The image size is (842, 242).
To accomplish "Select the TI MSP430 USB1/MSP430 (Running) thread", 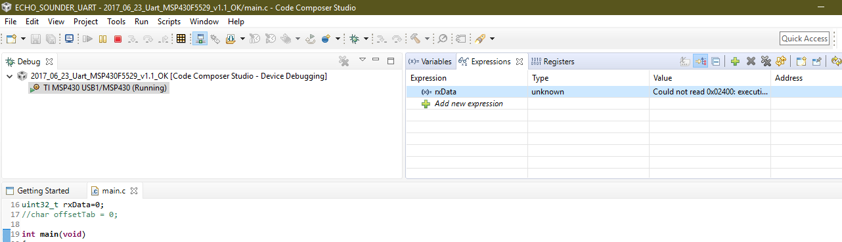I will click(x=99, y=88).
